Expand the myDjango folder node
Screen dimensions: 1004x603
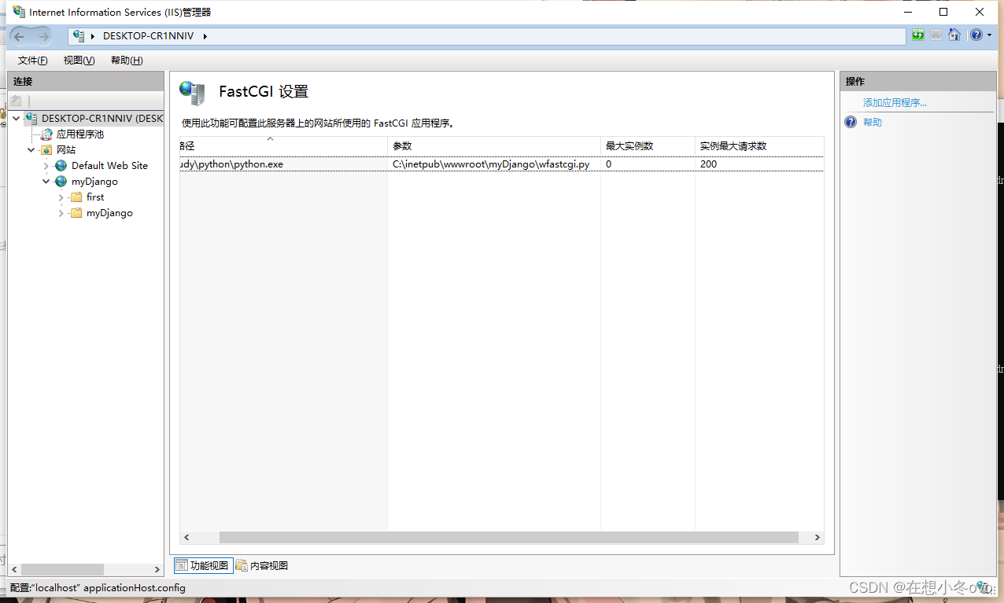[x=61, y=213]
